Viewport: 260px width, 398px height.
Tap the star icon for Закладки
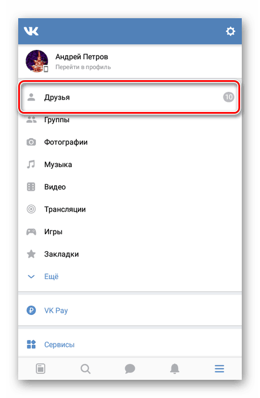click(x=31, y=254)
